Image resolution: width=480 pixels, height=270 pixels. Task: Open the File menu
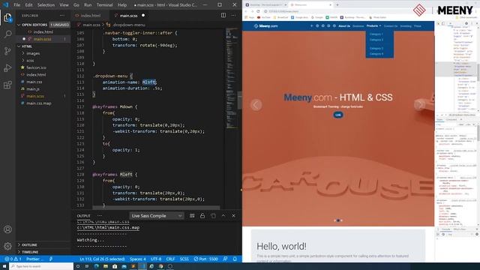16,5
